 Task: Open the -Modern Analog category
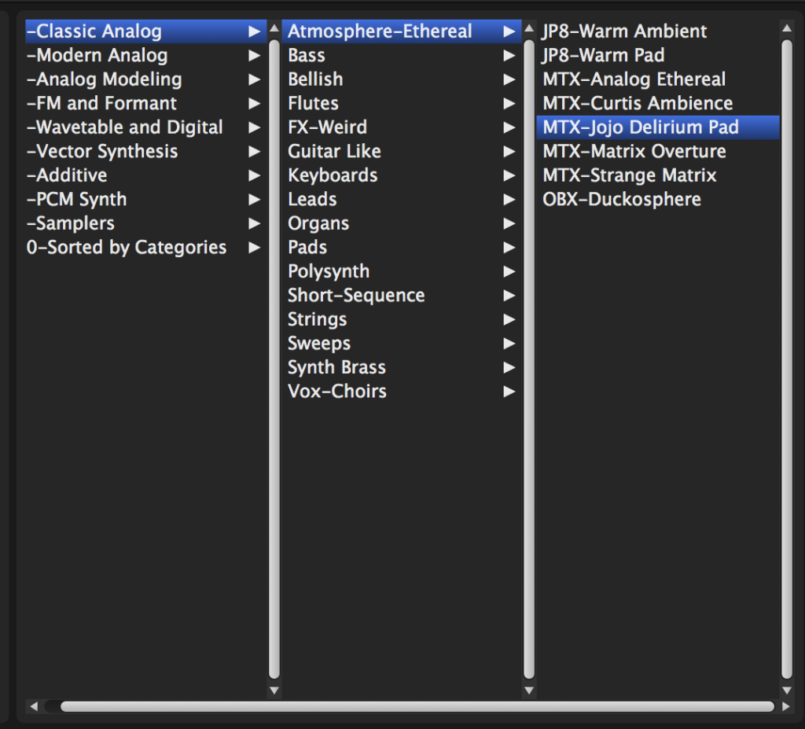click(x=145, y=56)
